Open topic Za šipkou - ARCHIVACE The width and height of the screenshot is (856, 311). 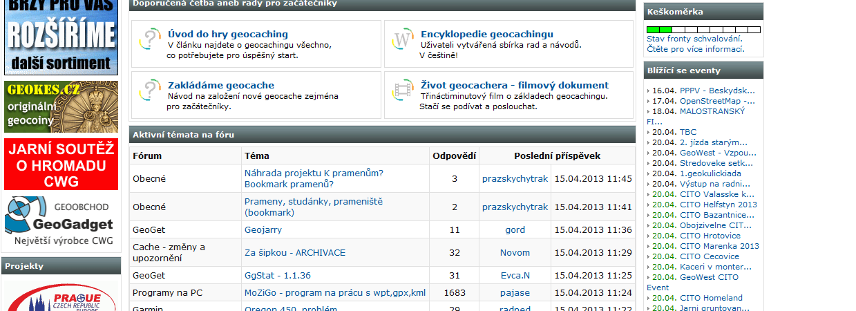tap(295, 252)
